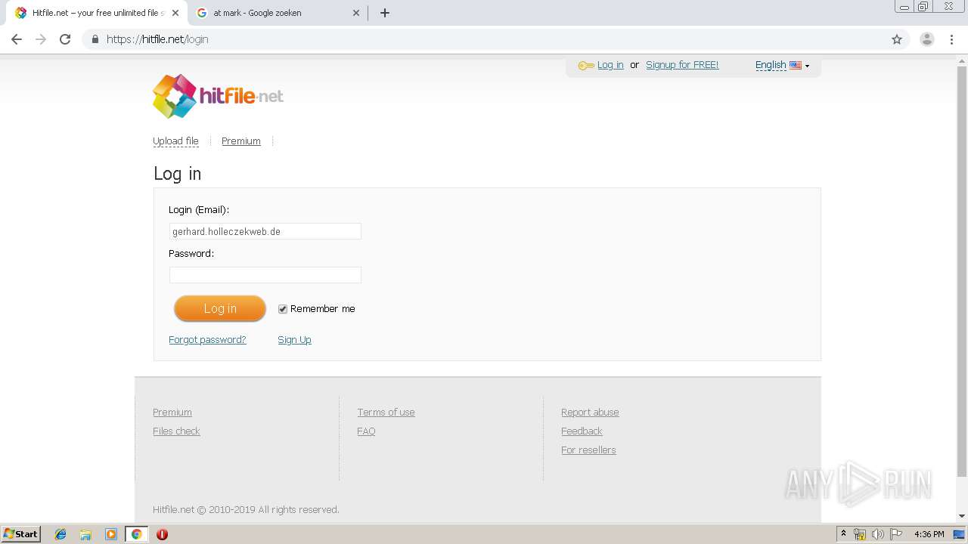Click the volume speaker tray icon
The image size is (968, 544).
point(877,534)
